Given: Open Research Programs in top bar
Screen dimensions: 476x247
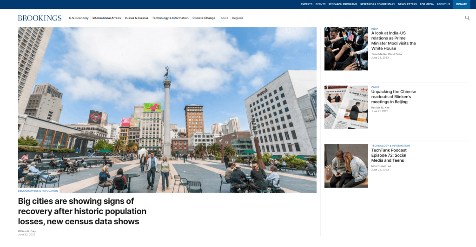Looking at the screenshot, I should tap(342, 4).
